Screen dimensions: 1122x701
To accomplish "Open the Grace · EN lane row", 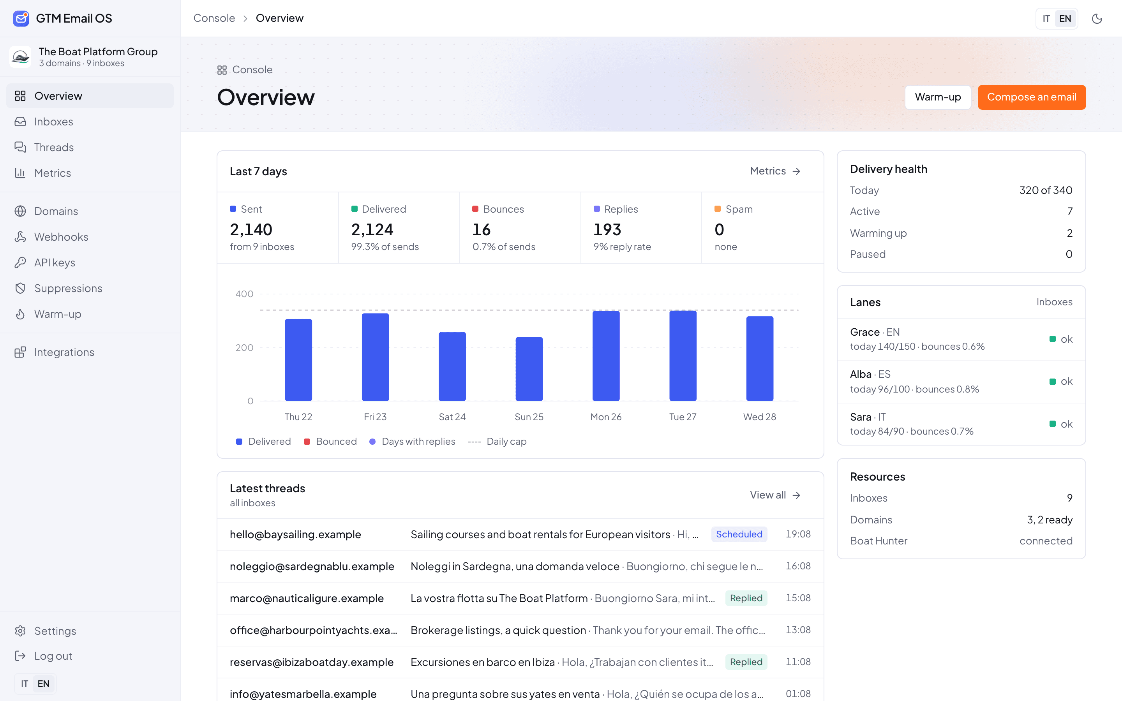I will tap(961, 339).
